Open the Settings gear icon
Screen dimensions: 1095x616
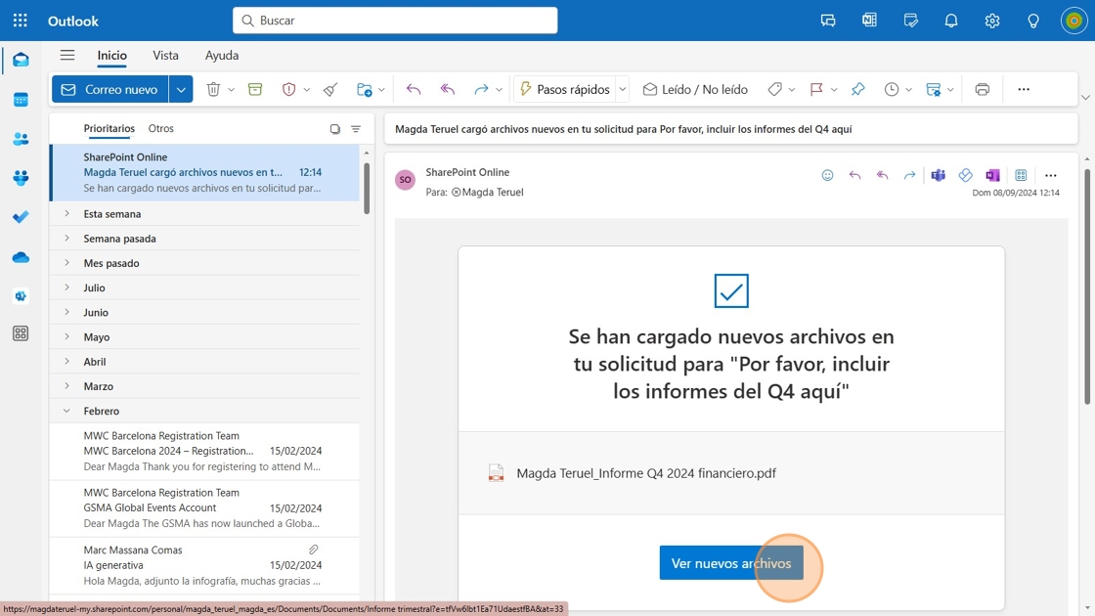992,21
